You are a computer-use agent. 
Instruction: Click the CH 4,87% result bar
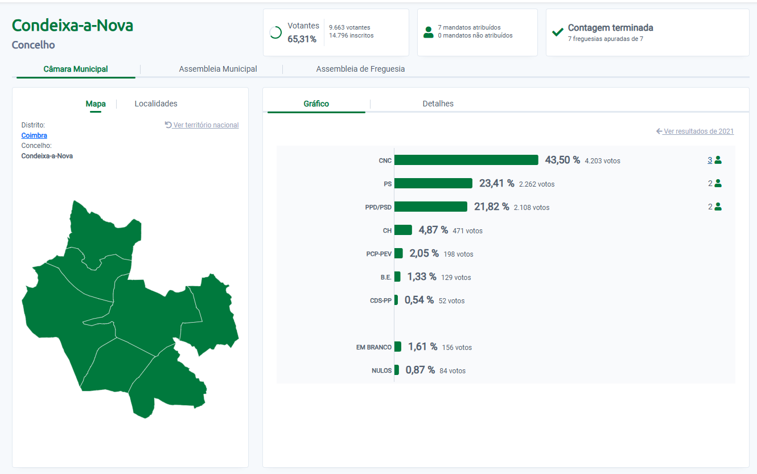(403, 230)
